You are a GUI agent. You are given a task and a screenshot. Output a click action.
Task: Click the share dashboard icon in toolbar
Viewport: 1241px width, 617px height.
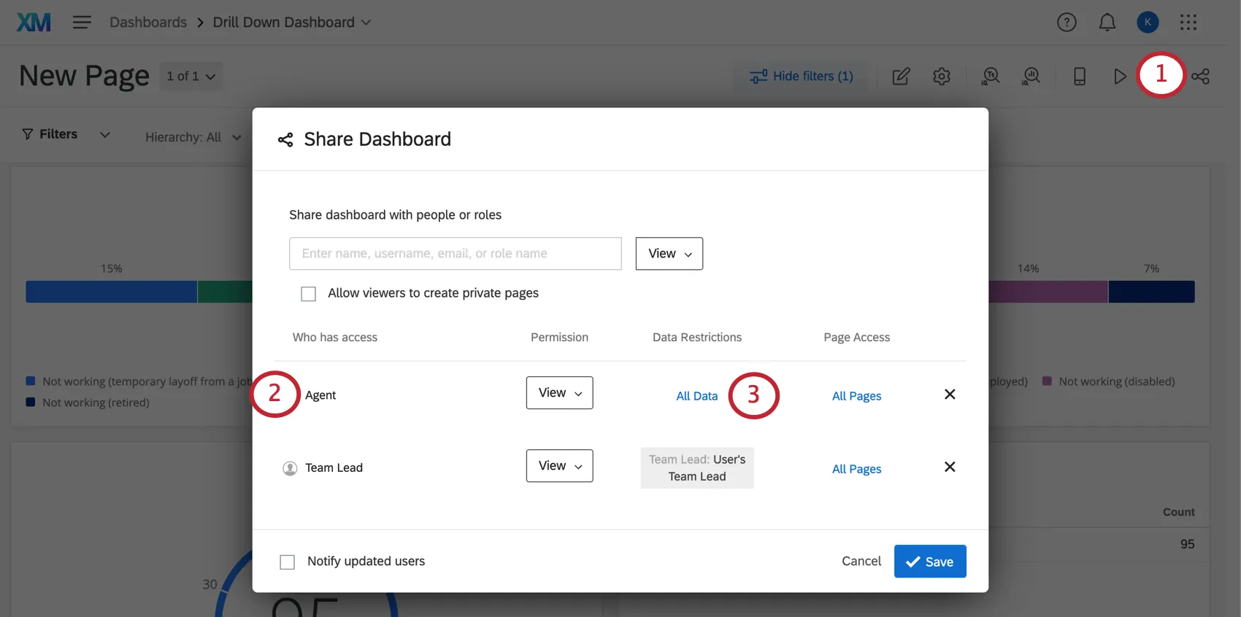coord(1201,77)
